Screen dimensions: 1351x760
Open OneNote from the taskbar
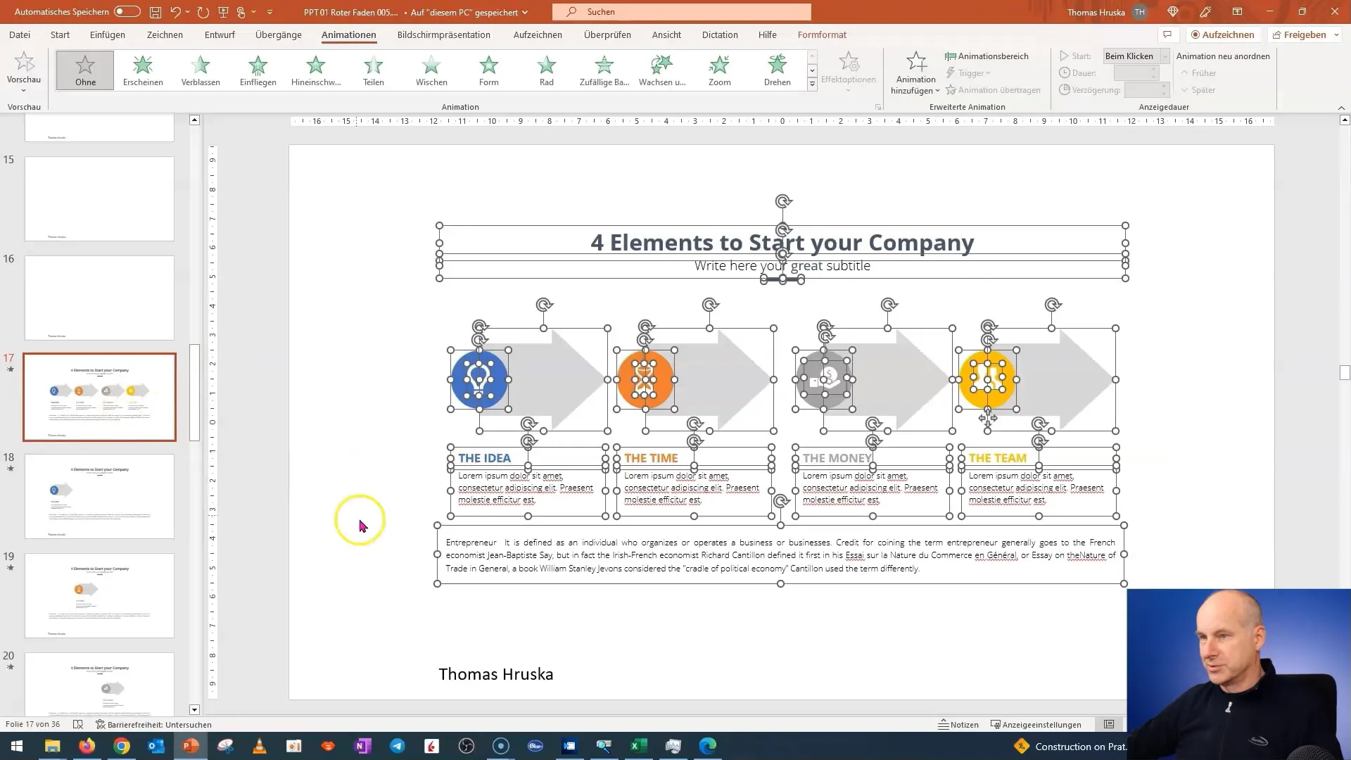click(x=363, y=746)
